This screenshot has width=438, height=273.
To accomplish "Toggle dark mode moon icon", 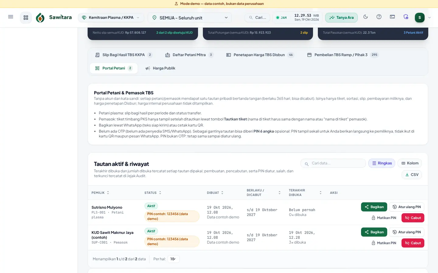I will (x=366, y=17).
